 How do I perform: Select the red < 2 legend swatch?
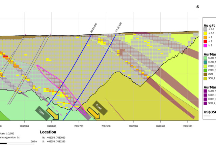[205, 41]
